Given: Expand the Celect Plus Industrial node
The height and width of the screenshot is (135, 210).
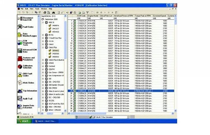Looking at the screenshot, I should coord(43,60).
